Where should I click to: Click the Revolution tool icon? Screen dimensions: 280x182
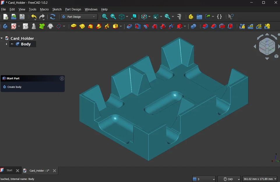point(82,26)
